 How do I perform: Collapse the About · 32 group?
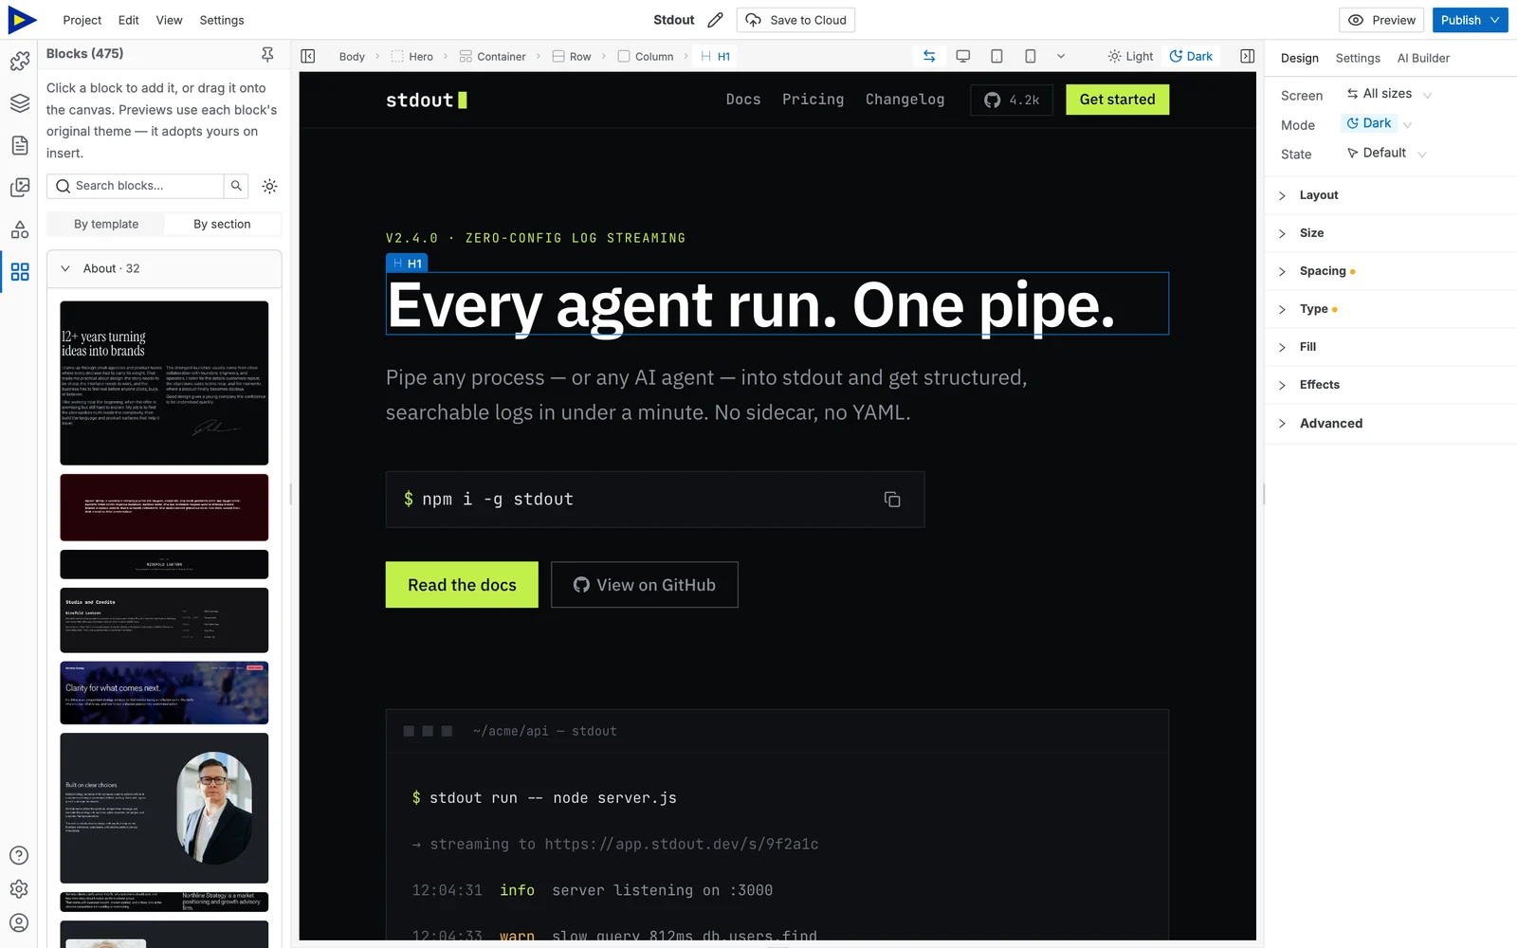tap(164, 269)
